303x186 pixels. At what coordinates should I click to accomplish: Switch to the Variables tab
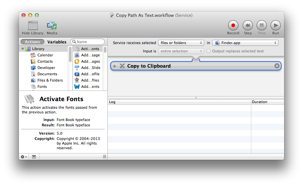57,42
